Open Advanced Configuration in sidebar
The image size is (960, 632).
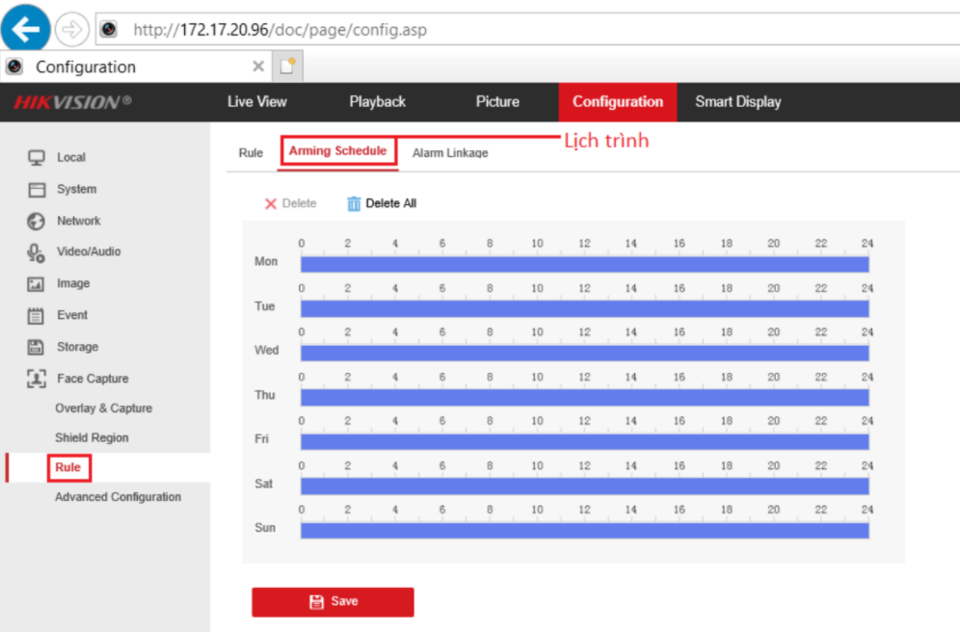(x=118, y=497)
